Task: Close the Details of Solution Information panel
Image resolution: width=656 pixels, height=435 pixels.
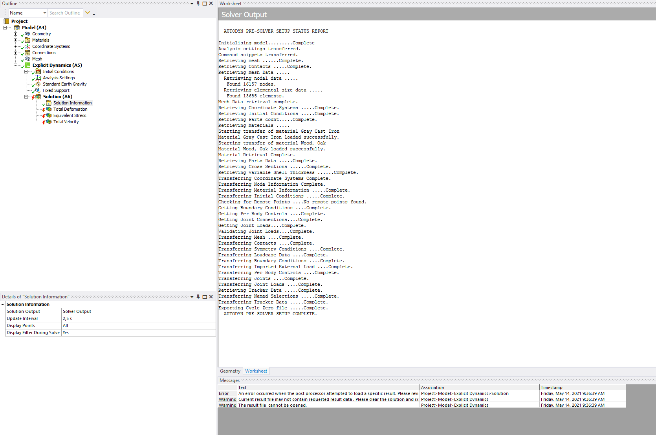Action: [x=211, y=297]
